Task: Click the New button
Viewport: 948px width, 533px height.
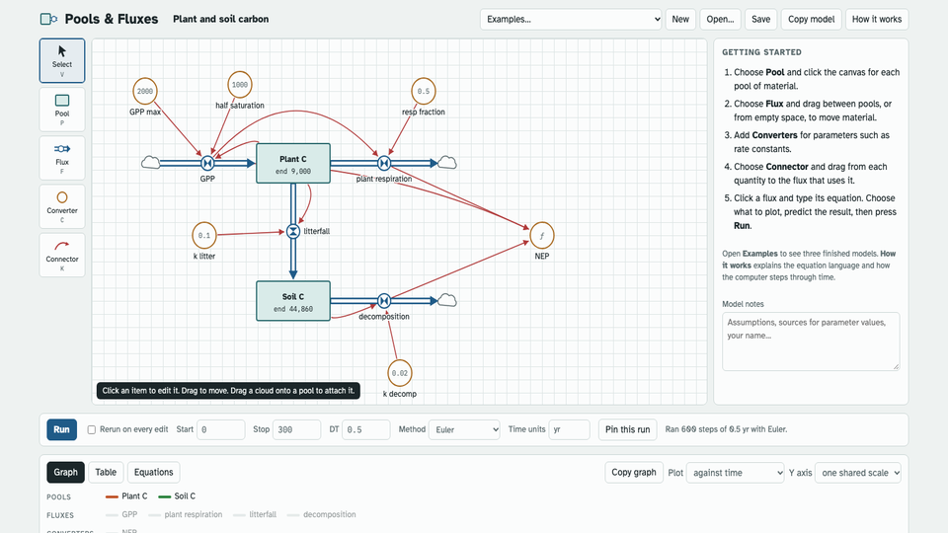Action: point(680,20)
